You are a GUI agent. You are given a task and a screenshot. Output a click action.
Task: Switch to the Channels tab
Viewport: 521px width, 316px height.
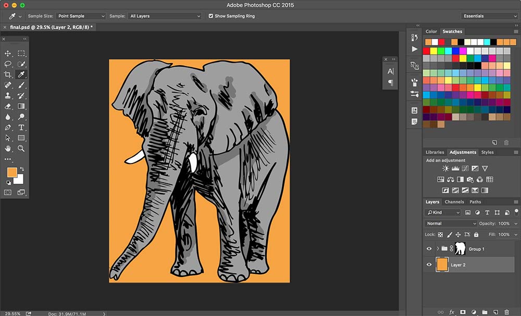454,202
